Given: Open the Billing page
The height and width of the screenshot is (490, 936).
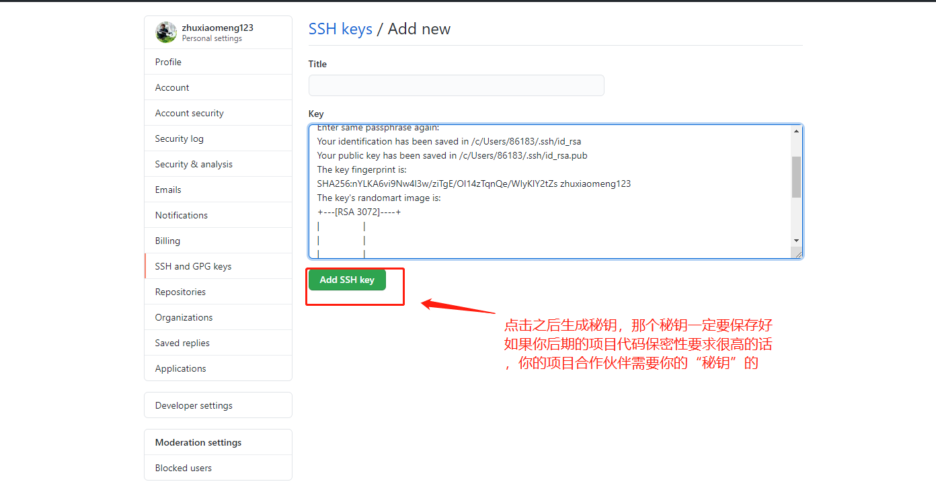Looking at the screenshot, I should click(x=218, y=241).
